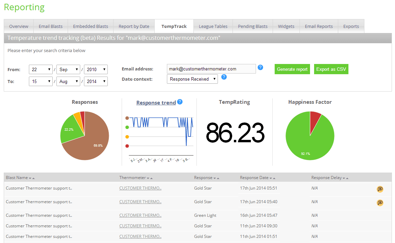
Task: Open comment icon for 17th Jun 05:40 row
Action: [x=380, y=202]
